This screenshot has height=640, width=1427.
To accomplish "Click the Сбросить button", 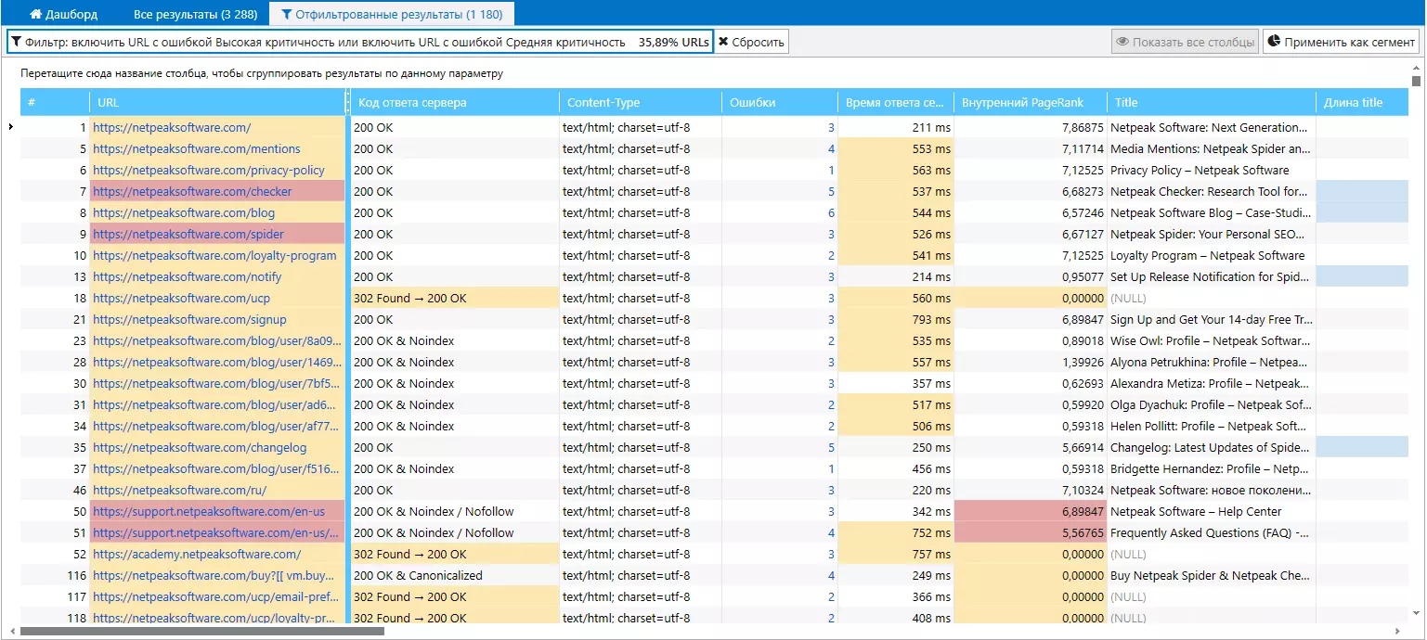I will 751,42.
